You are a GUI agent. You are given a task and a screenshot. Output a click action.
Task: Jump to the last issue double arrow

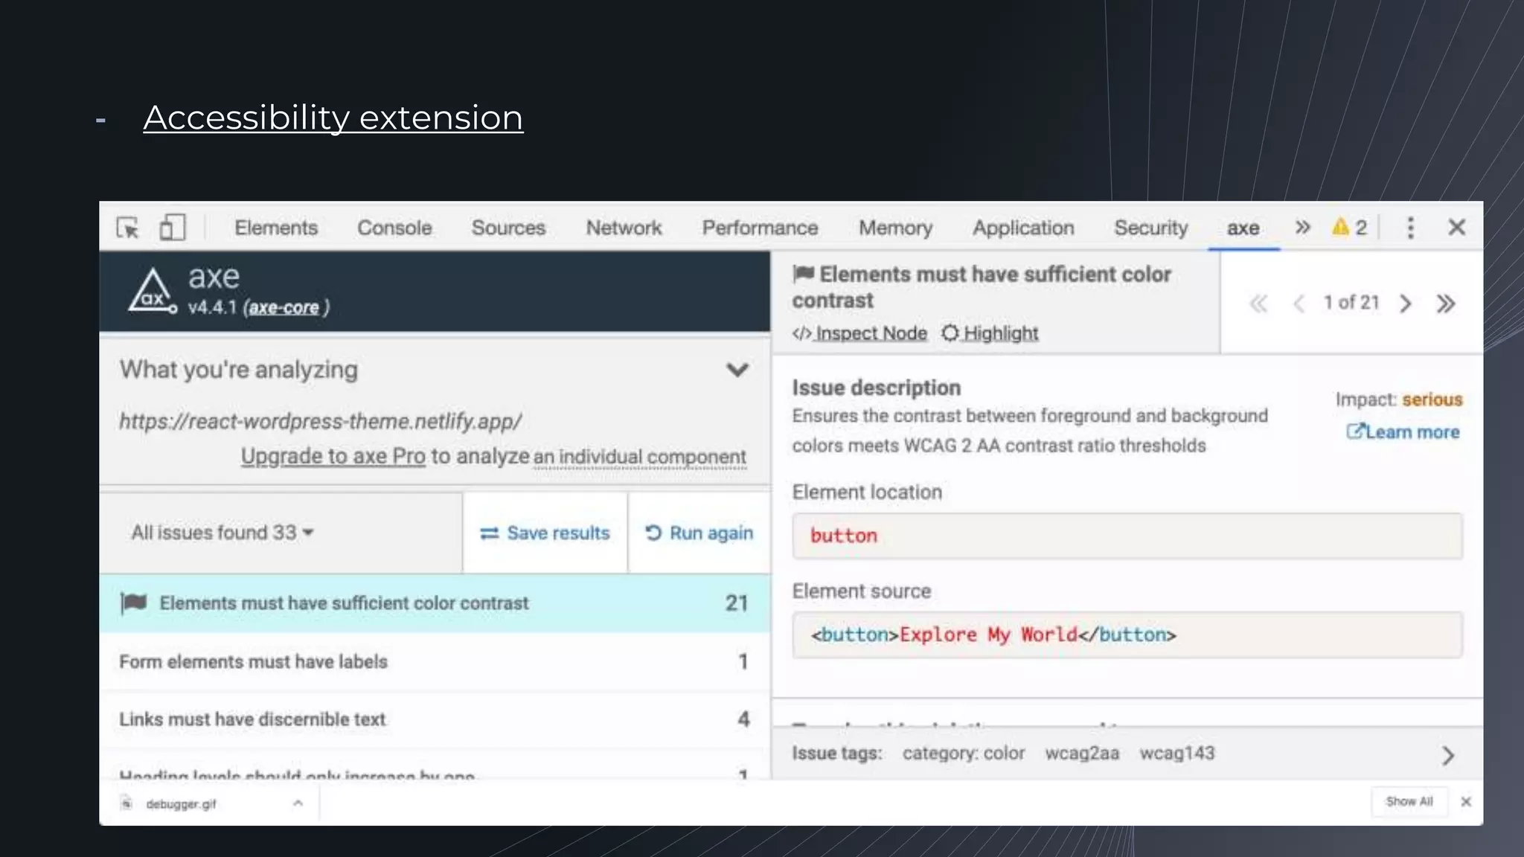click(x=1445, y=304)
